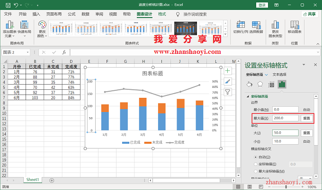Click the new sheet plus icon

click(x=52, y=181)
